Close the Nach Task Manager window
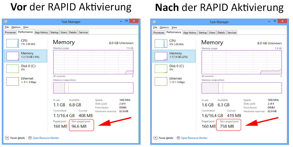Image resolution: width=293 pixels, height=147 pixels. click(282, 21)
